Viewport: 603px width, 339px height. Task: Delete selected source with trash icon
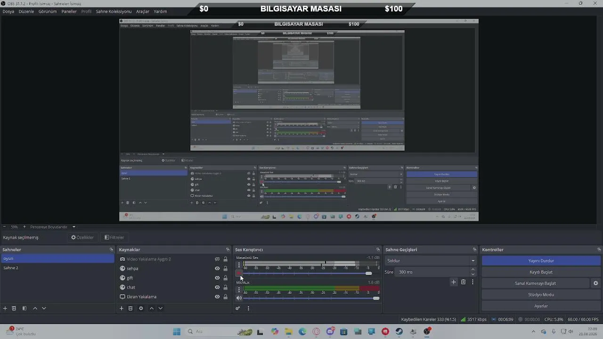click(130, 308)
